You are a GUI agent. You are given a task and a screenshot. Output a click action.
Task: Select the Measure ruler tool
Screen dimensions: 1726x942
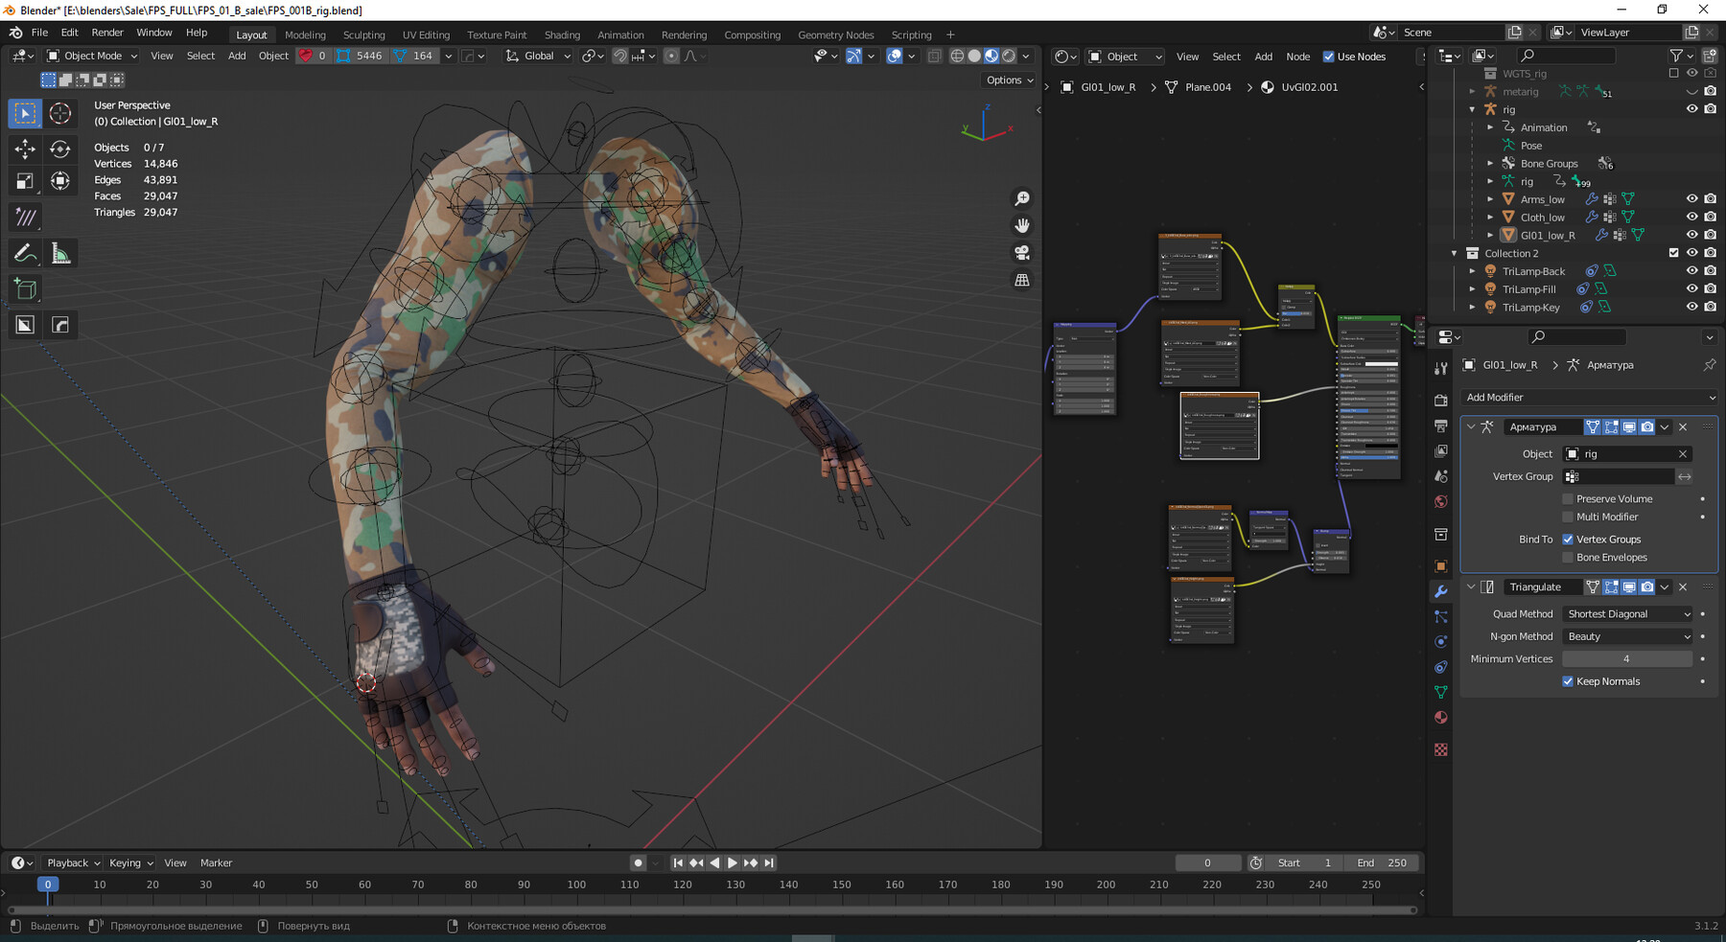tap(60, 254)
